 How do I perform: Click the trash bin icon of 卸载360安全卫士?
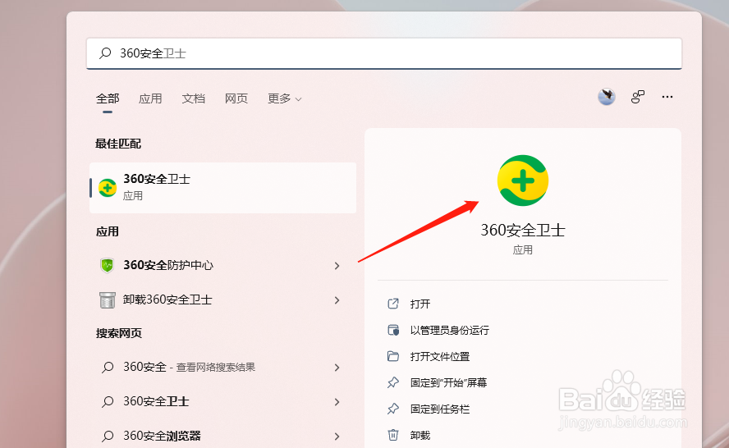click(x=108, y=299)
